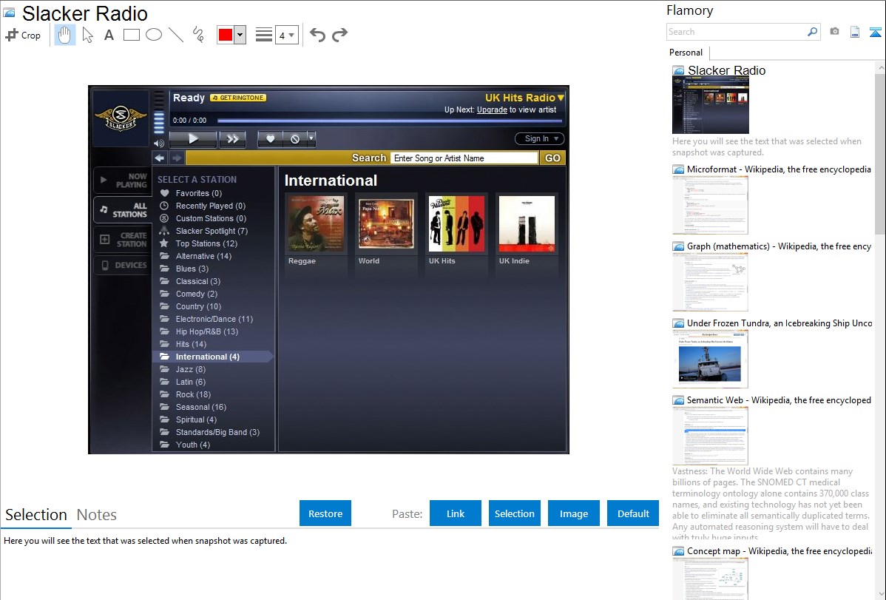Open the Sign In dropdown
Image resolution: width=886 pixels, height=600 pixels.
tap(540, 138)
